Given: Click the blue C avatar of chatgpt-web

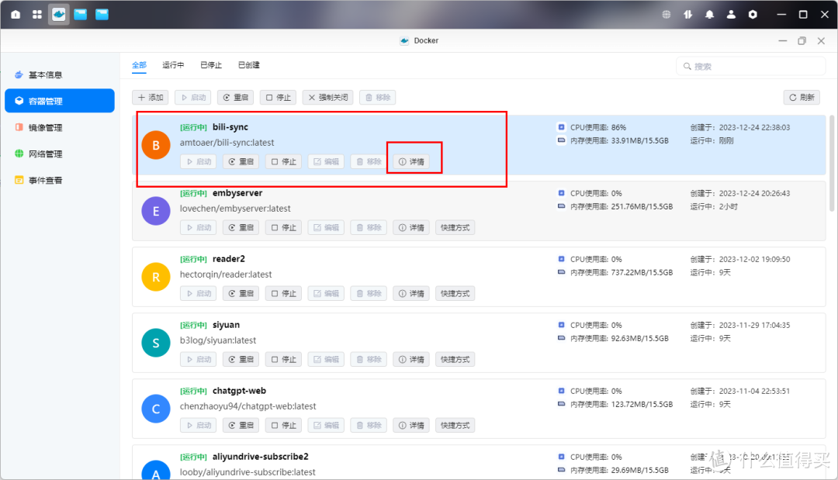Looking at the screenshot, I should (155, 409).
